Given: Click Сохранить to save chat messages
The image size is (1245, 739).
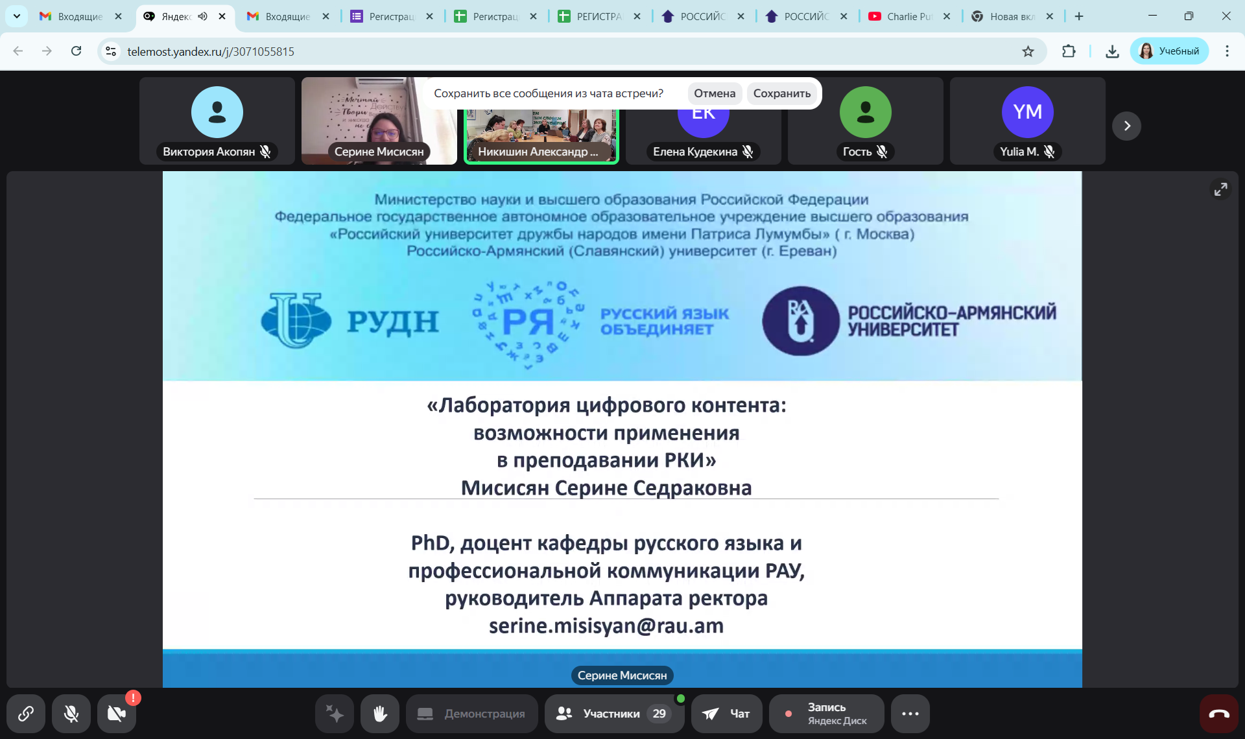Looking at the screenshot, I should (x=781, y=93).
